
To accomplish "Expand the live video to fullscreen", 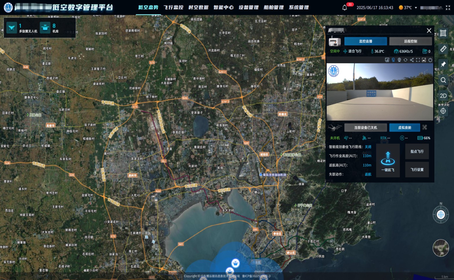I will pyautogui.click(x=418, y=60).
